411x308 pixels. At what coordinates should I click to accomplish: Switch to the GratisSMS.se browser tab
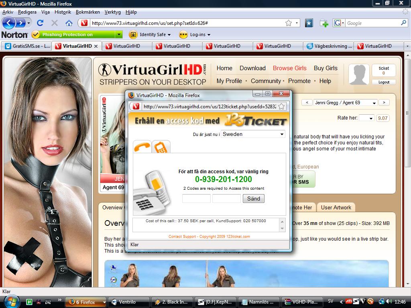pos(27,46)
